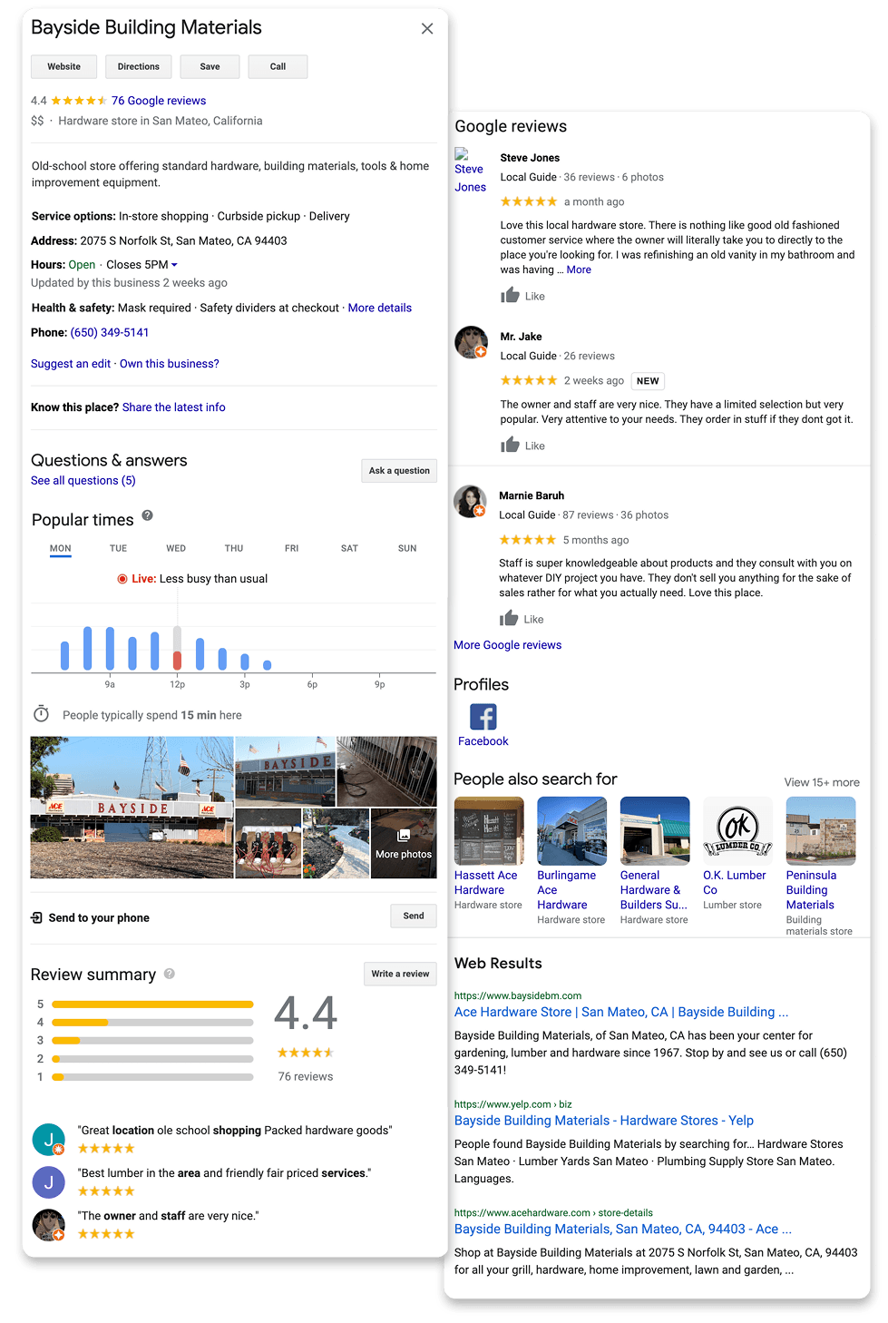This screenshot has height=1323, width=888.
Task: Open See all questions (5) link
Action: pos(83,481)
